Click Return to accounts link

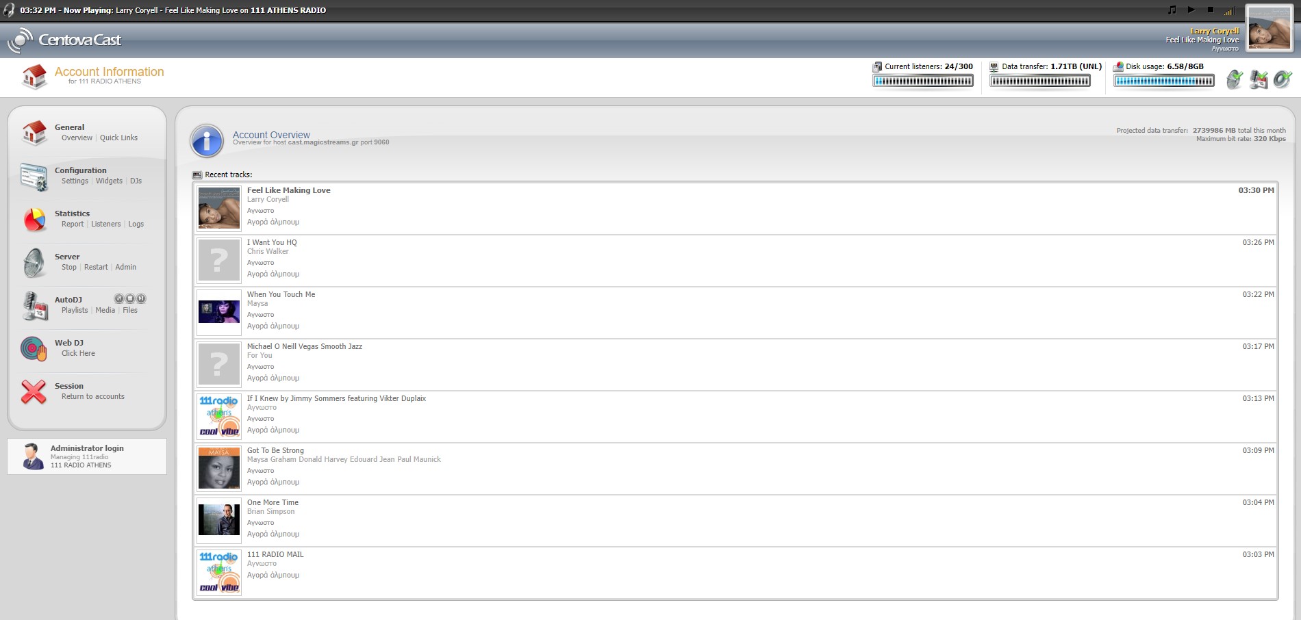(x=93, y=396)
